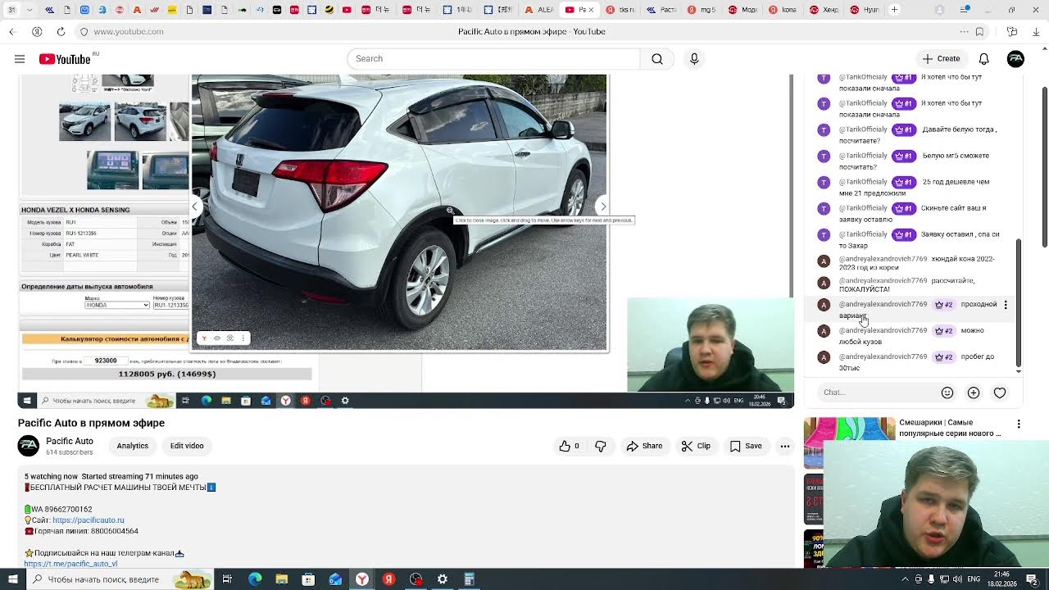Open emoji picker in live chat
Image resolution: width=1049 pixels, height=590 pixels.
(947, 393)
